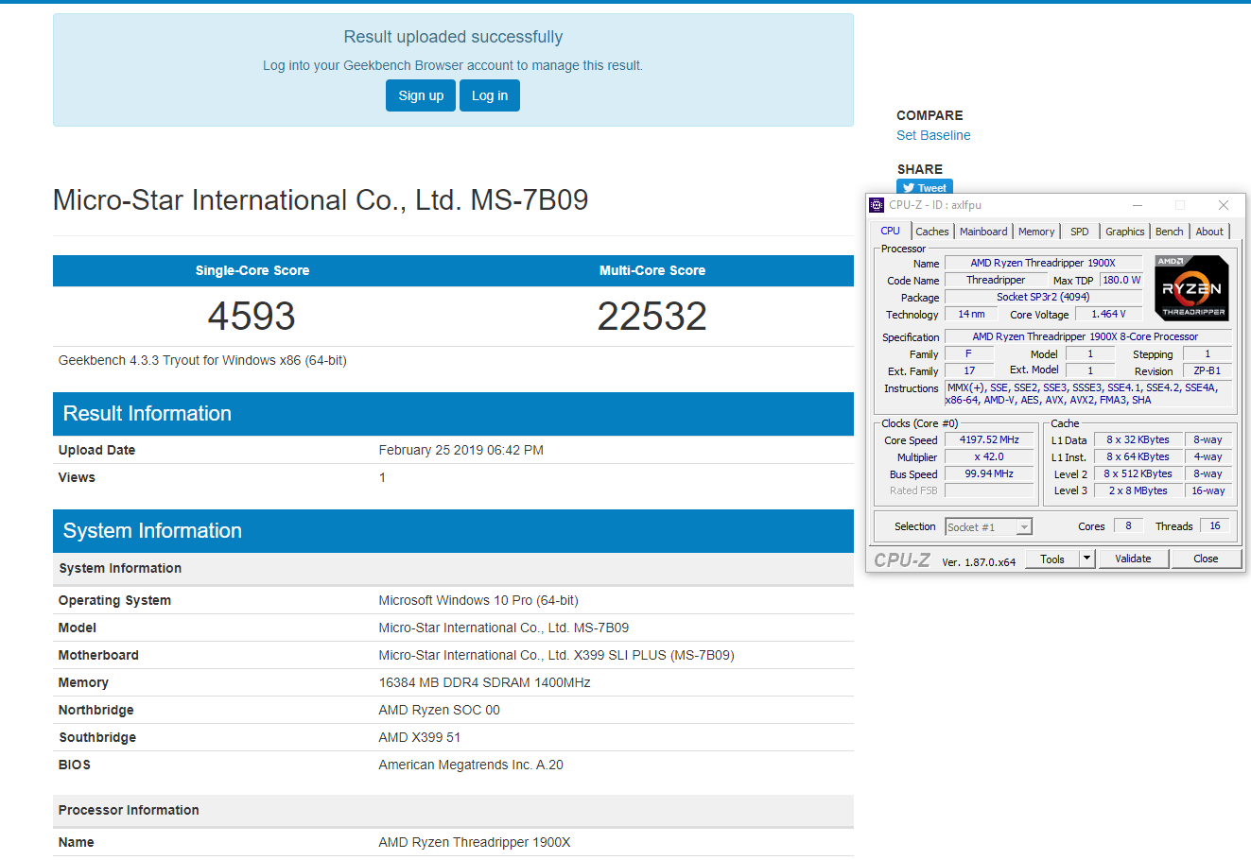The image size is (1251, 860).
Task: Click the Memory value 16384 MB DDR4 SDRAM
Action: [x=484, y=682]
